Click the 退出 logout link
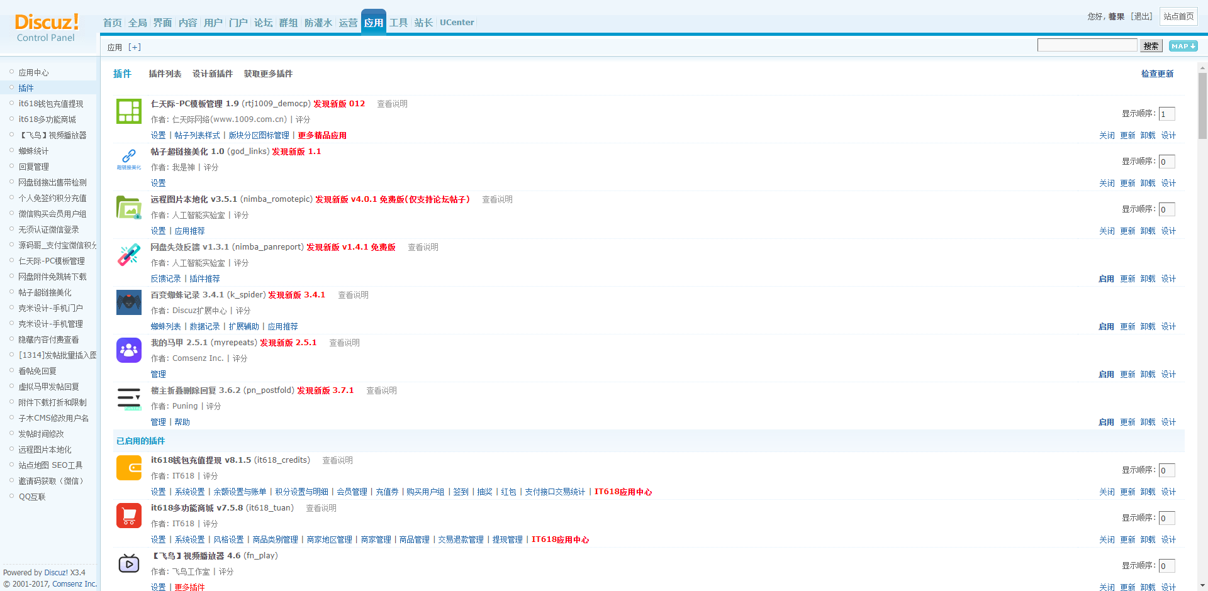The image size is (1208, 591). [1141, 16]
